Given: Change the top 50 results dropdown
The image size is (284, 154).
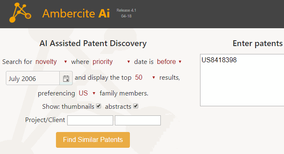Looking at the screenshot, I should coord(145,78).
